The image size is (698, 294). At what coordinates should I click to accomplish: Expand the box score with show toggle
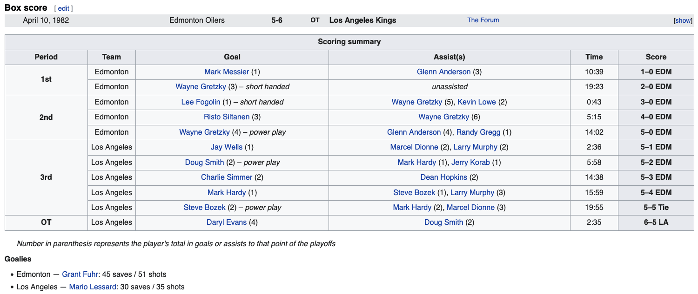[x=683, y=20]
